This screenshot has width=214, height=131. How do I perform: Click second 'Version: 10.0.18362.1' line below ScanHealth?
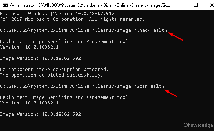[29, 103]
